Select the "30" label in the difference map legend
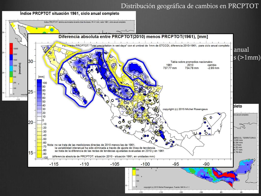 (x=44, y=109)
